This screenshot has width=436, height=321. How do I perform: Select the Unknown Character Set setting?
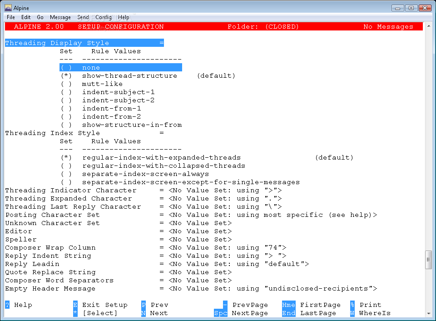pyautogui.click(x=119, y=223)
